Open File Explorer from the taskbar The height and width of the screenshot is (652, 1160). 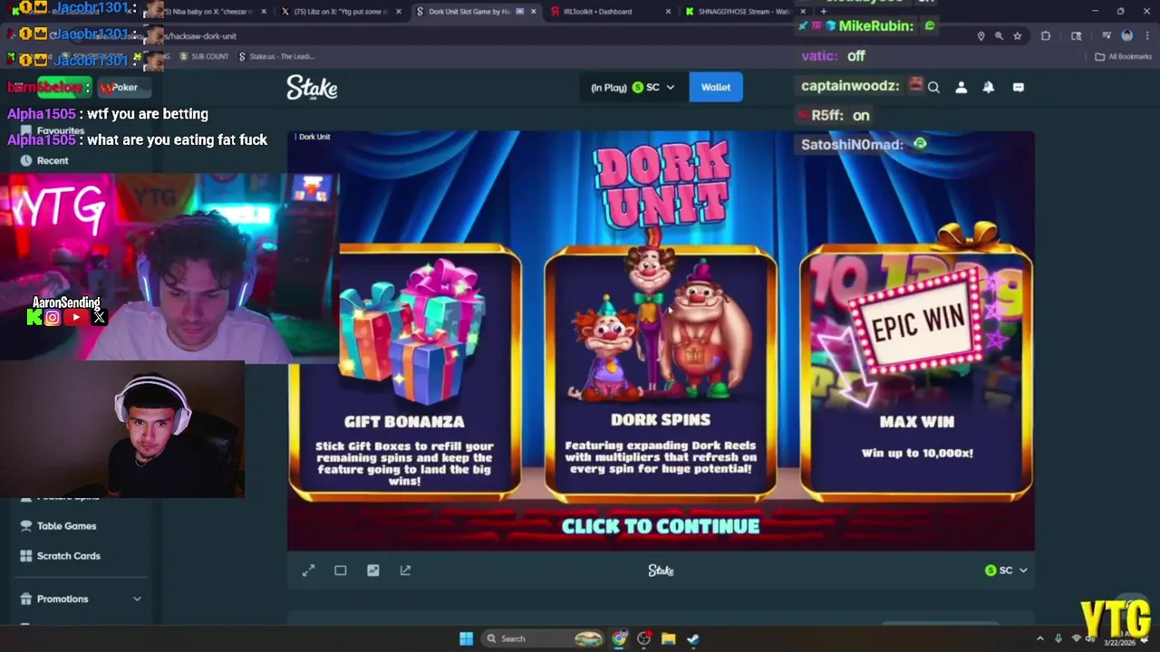[668, 638]
